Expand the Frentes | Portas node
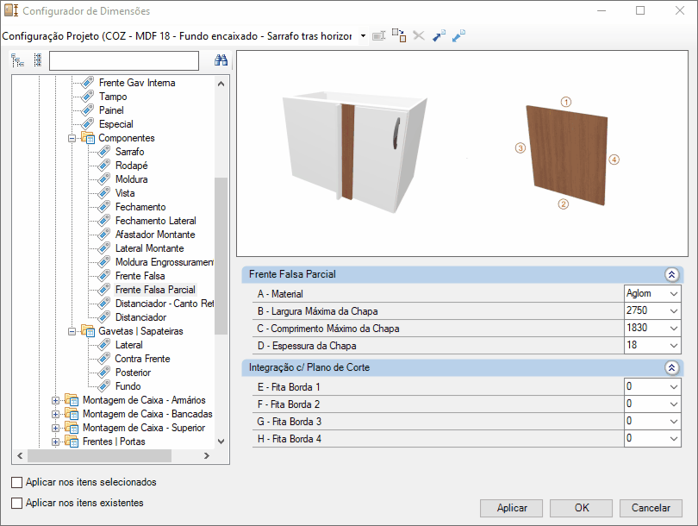 pyautogui.click(x=55, y=442)
